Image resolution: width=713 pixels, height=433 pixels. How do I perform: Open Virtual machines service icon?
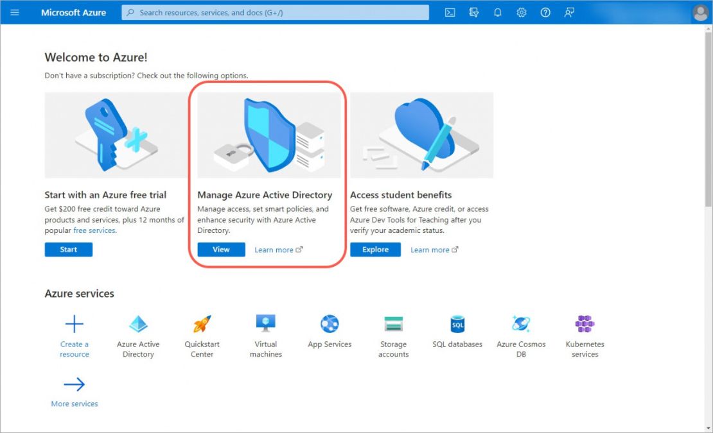pos(266,323)
